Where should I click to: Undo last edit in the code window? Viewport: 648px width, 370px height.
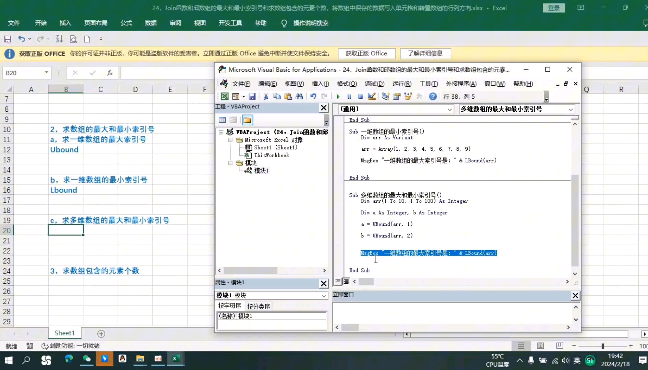click(x=313, y=96)
